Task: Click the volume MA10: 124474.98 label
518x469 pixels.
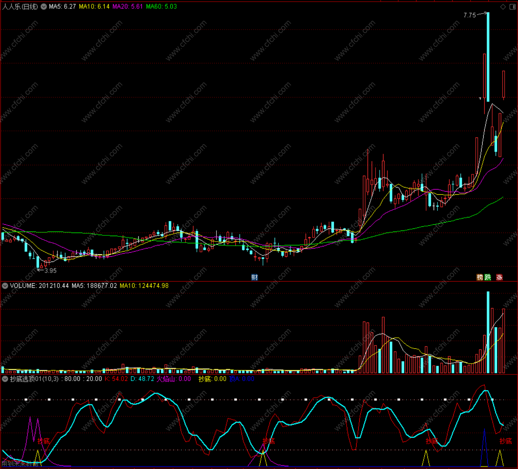Action: (144, 286)
